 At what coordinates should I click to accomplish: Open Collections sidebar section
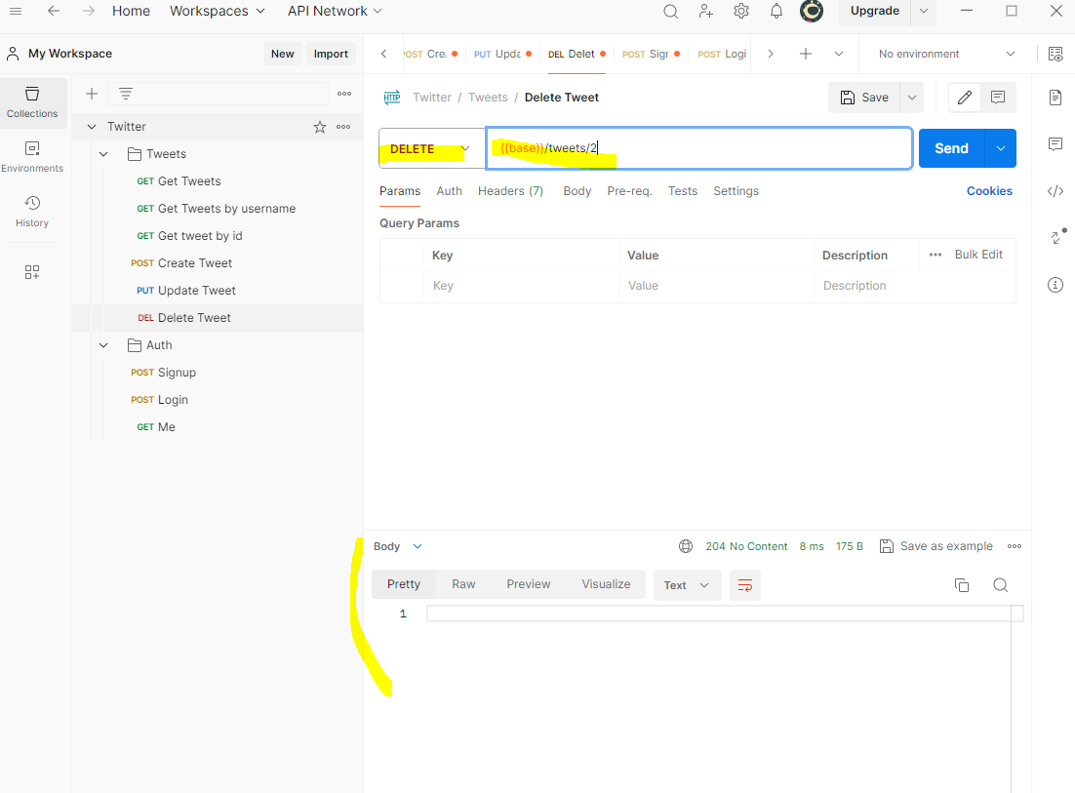point(32,102)
